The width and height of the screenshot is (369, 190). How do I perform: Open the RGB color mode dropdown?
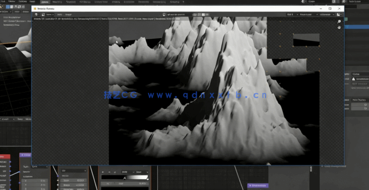point(128,172)
